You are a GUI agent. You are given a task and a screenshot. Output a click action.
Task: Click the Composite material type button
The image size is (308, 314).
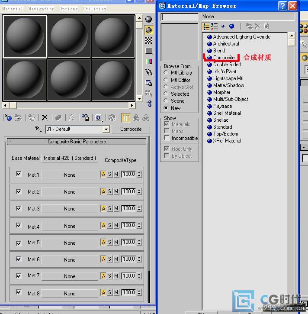point(131,129)
